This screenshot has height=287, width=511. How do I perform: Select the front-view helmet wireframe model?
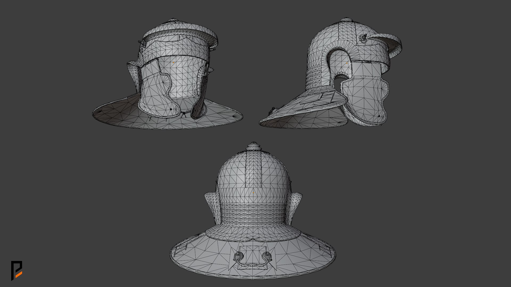[167, 74]
